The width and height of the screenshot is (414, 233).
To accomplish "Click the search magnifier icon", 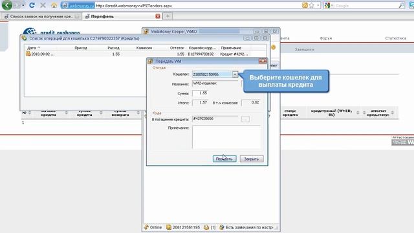I will point(401,5).
